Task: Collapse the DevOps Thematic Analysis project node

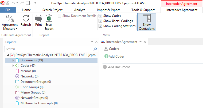Action: tap(8, 55)
